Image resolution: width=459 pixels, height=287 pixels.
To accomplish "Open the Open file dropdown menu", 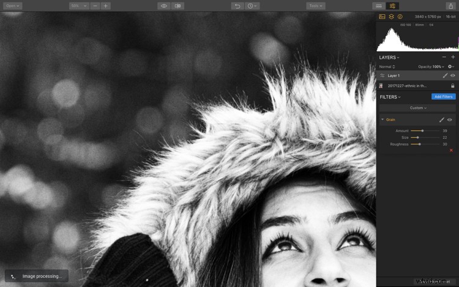I will (x=13, y=6).
